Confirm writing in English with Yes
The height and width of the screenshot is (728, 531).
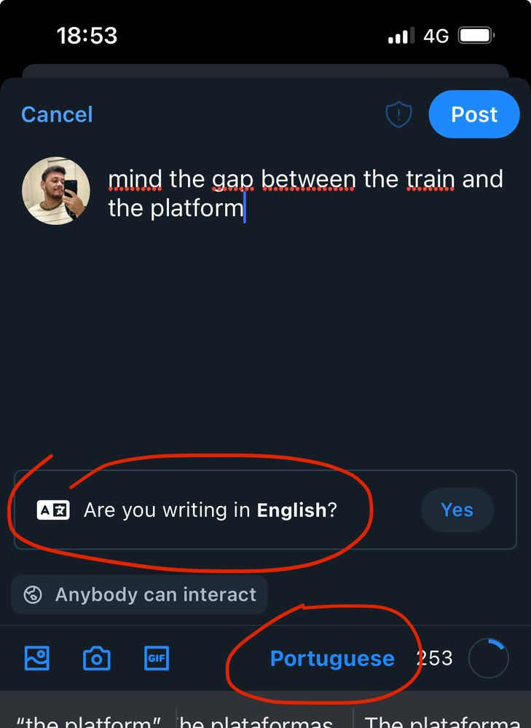[x=457, y=510]
